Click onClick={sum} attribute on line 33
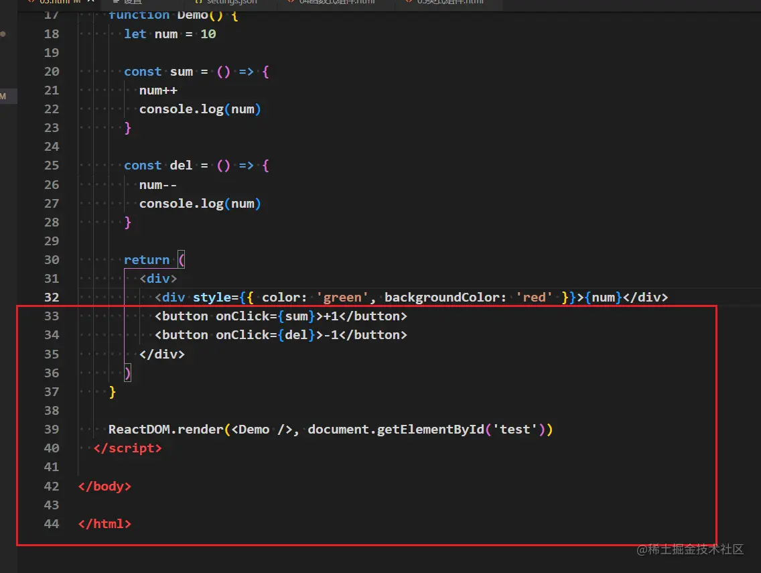 coord(265,316)
